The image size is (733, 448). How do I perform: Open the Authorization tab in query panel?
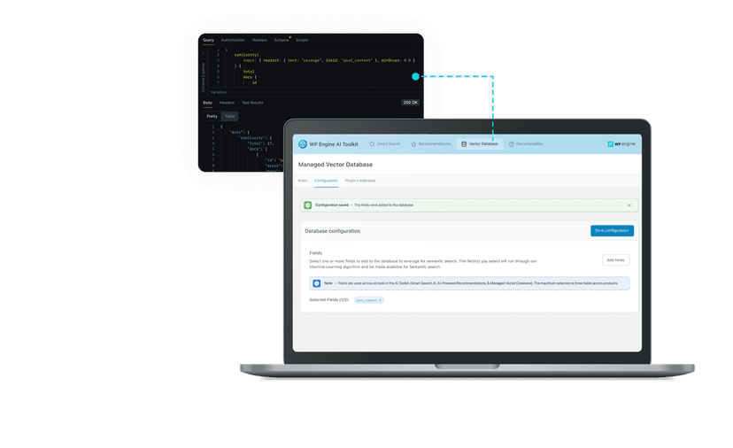point(233,40)
